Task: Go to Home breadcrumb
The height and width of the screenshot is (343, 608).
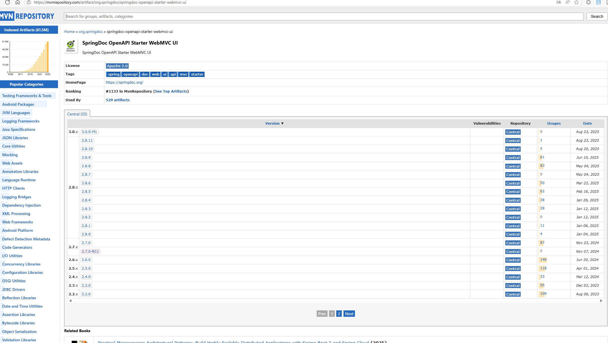Action: tap(69, 32)
